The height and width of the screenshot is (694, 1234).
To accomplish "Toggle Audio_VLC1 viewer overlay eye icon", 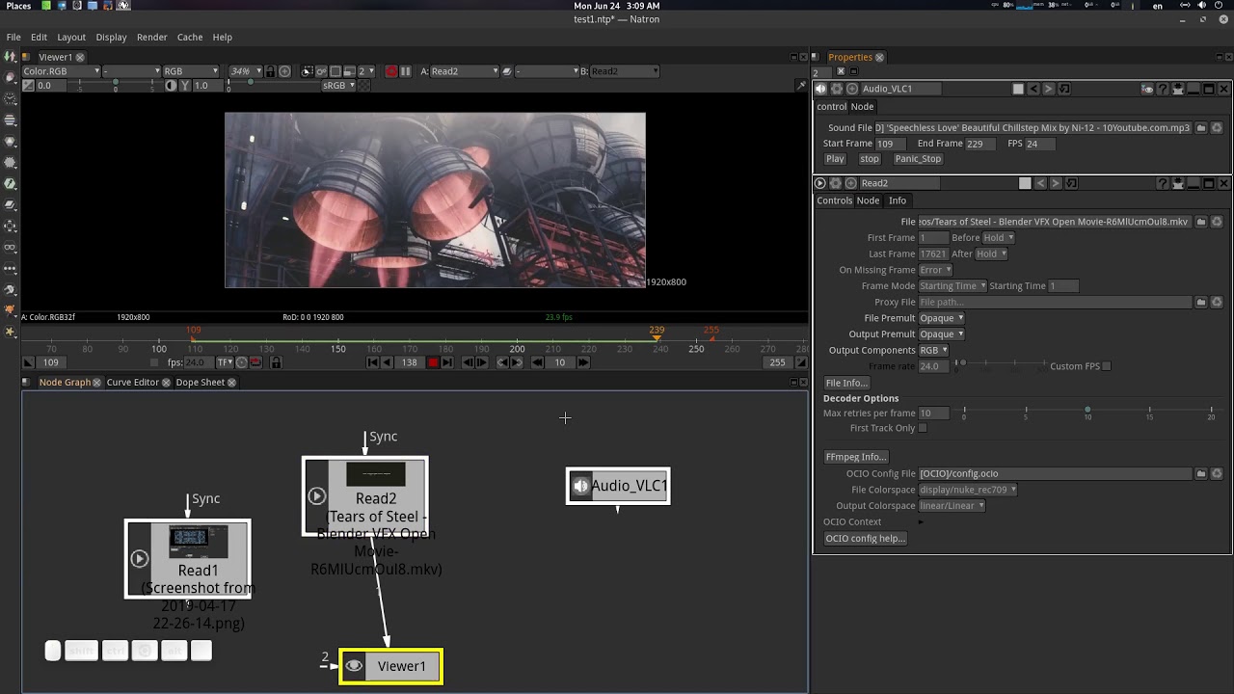I will pyautogui.click(x=1147, y=89).
